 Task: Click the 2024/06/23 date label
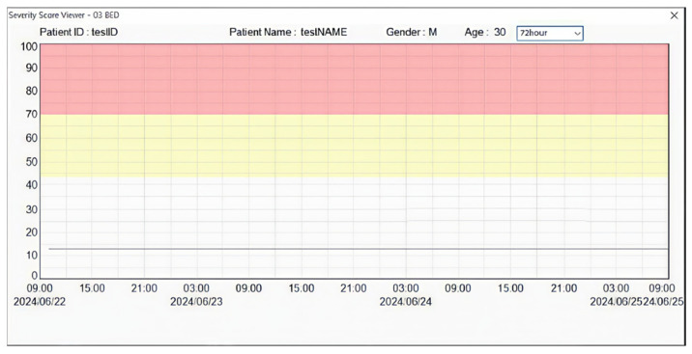[x=196, y=302]
